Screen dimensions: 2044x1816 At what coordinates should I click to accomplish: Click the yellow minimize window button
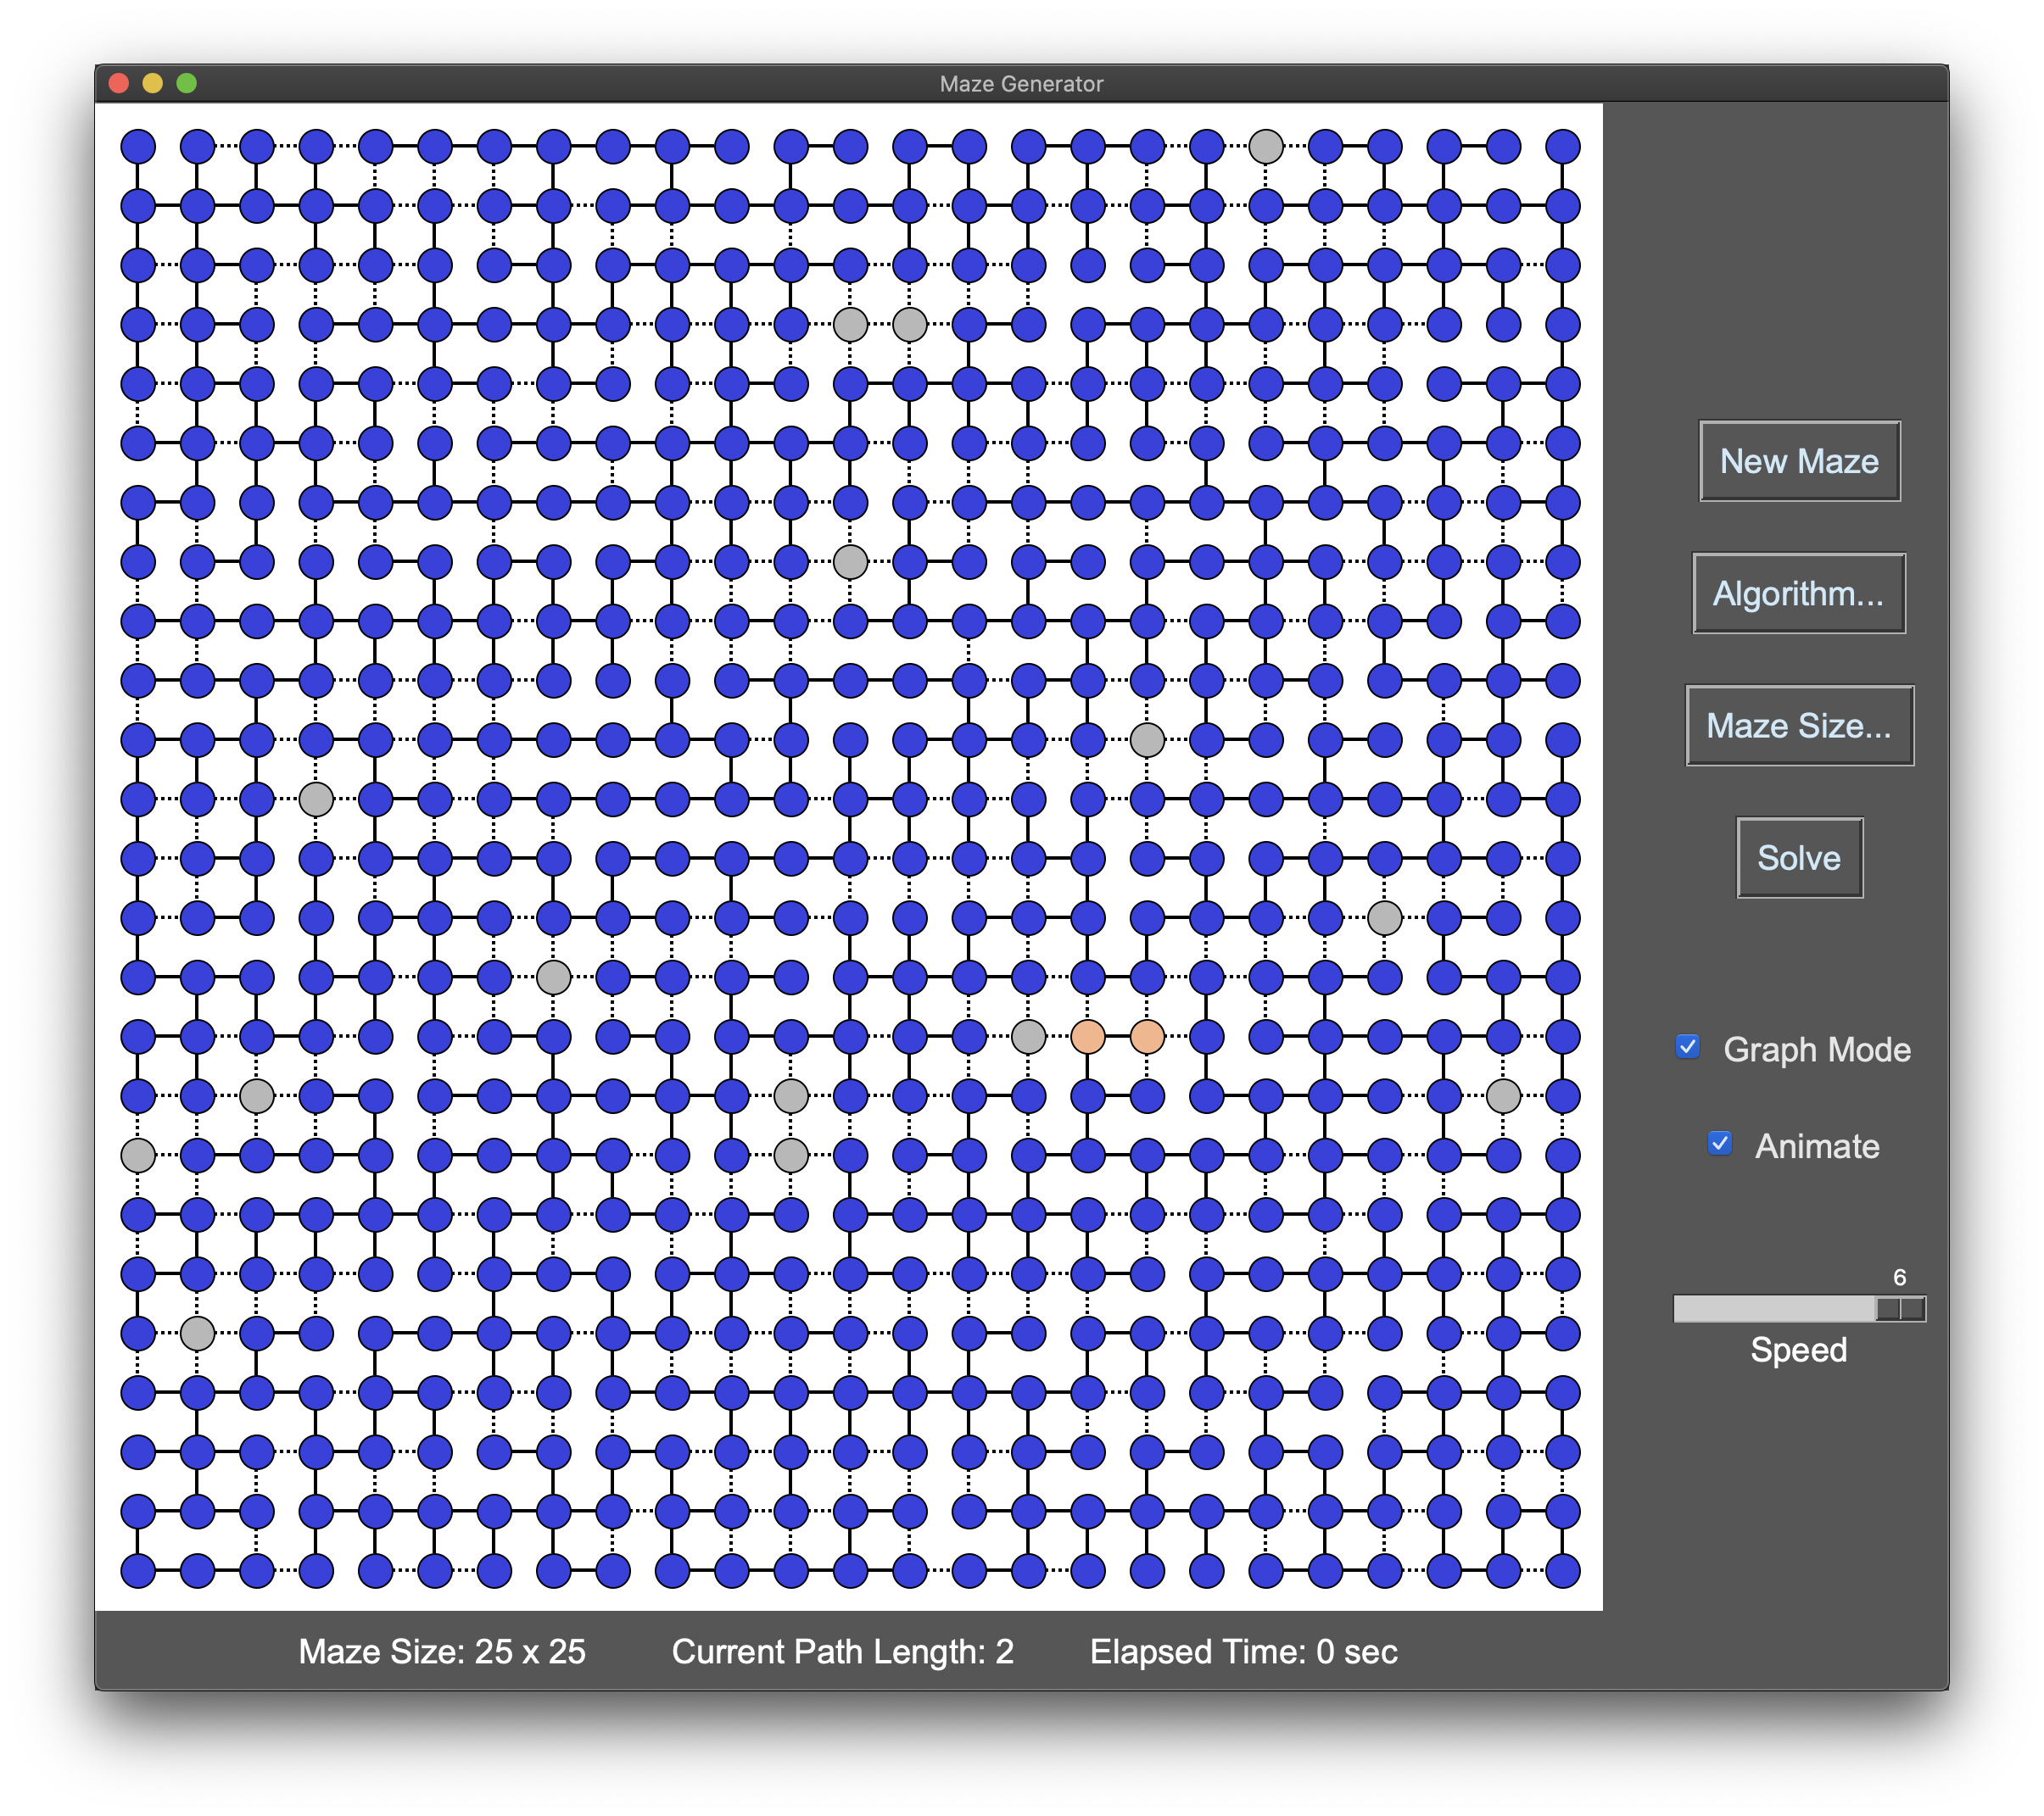pyautogui.click(x=153, y=83)
